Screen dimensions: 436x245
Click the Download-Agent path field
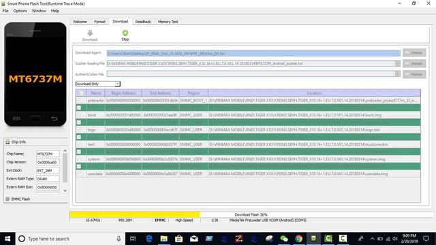(253, 53)
